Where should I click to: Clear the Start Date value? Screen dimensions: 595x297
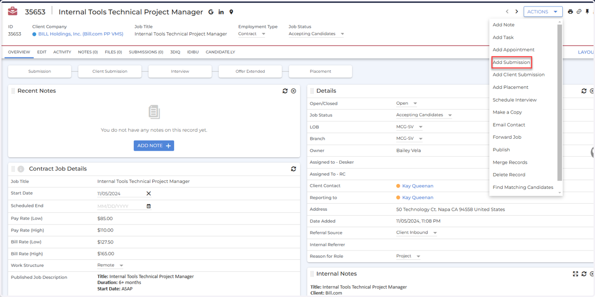click(x=148, y=193)
